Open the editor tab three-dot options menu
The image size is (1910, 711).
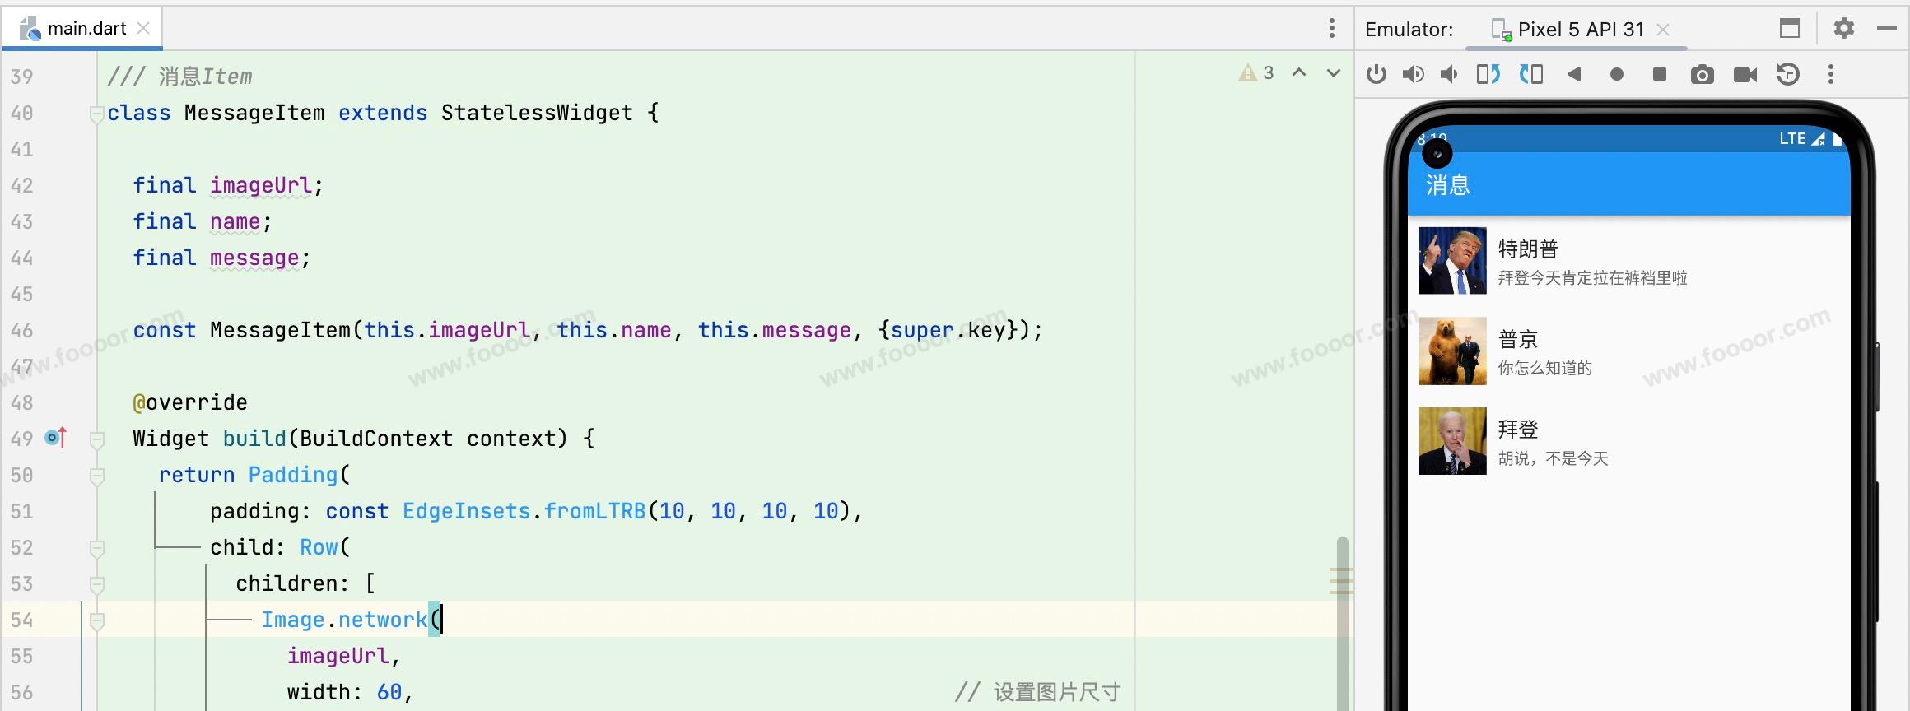click(x=1331, y=29)
